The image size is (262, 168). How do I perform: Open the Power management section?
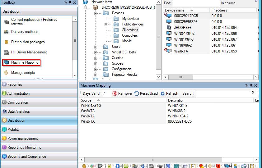[22, 138]
